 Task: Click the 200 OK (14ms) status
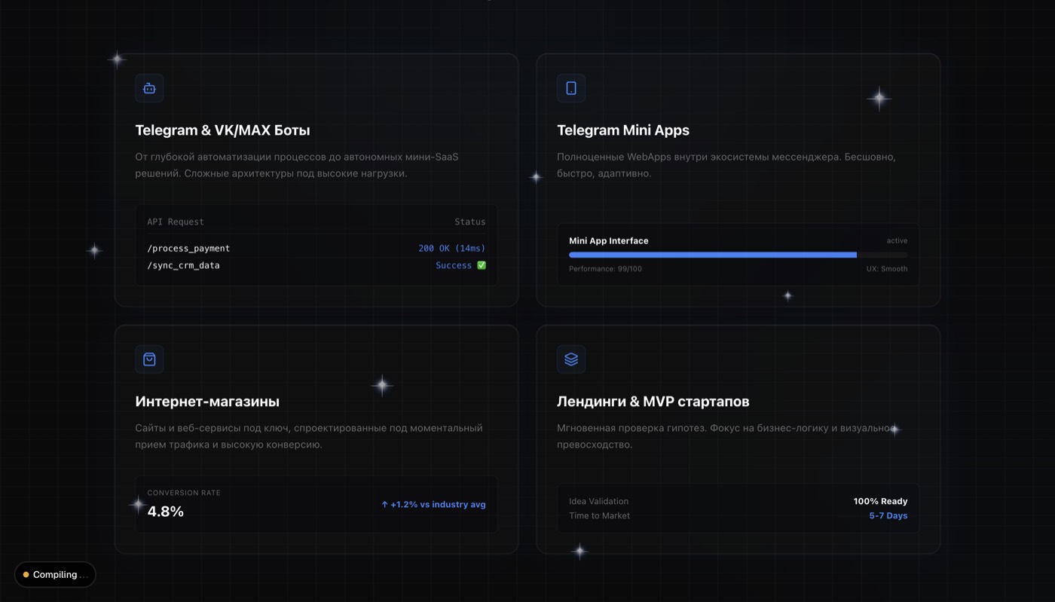(452, 248)
